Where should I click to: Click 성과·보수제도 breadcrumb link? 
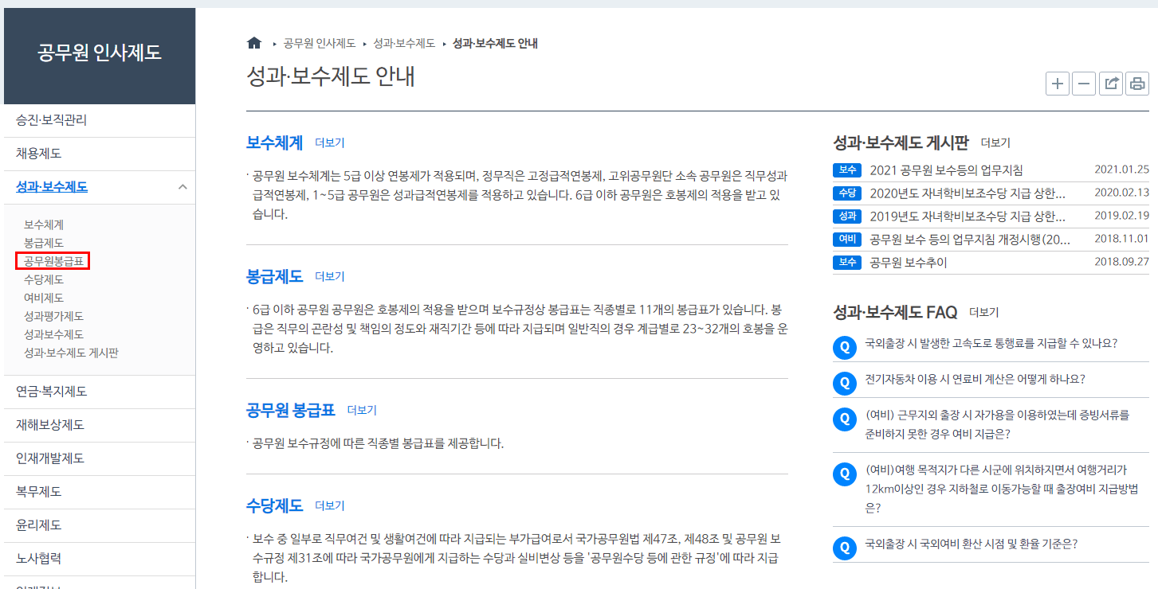coord(404,43)
